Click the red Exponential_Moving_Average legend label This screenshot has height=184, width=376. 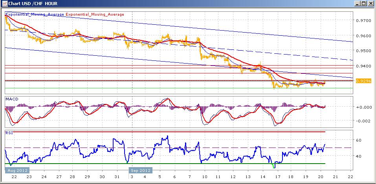tap(95, 15)
